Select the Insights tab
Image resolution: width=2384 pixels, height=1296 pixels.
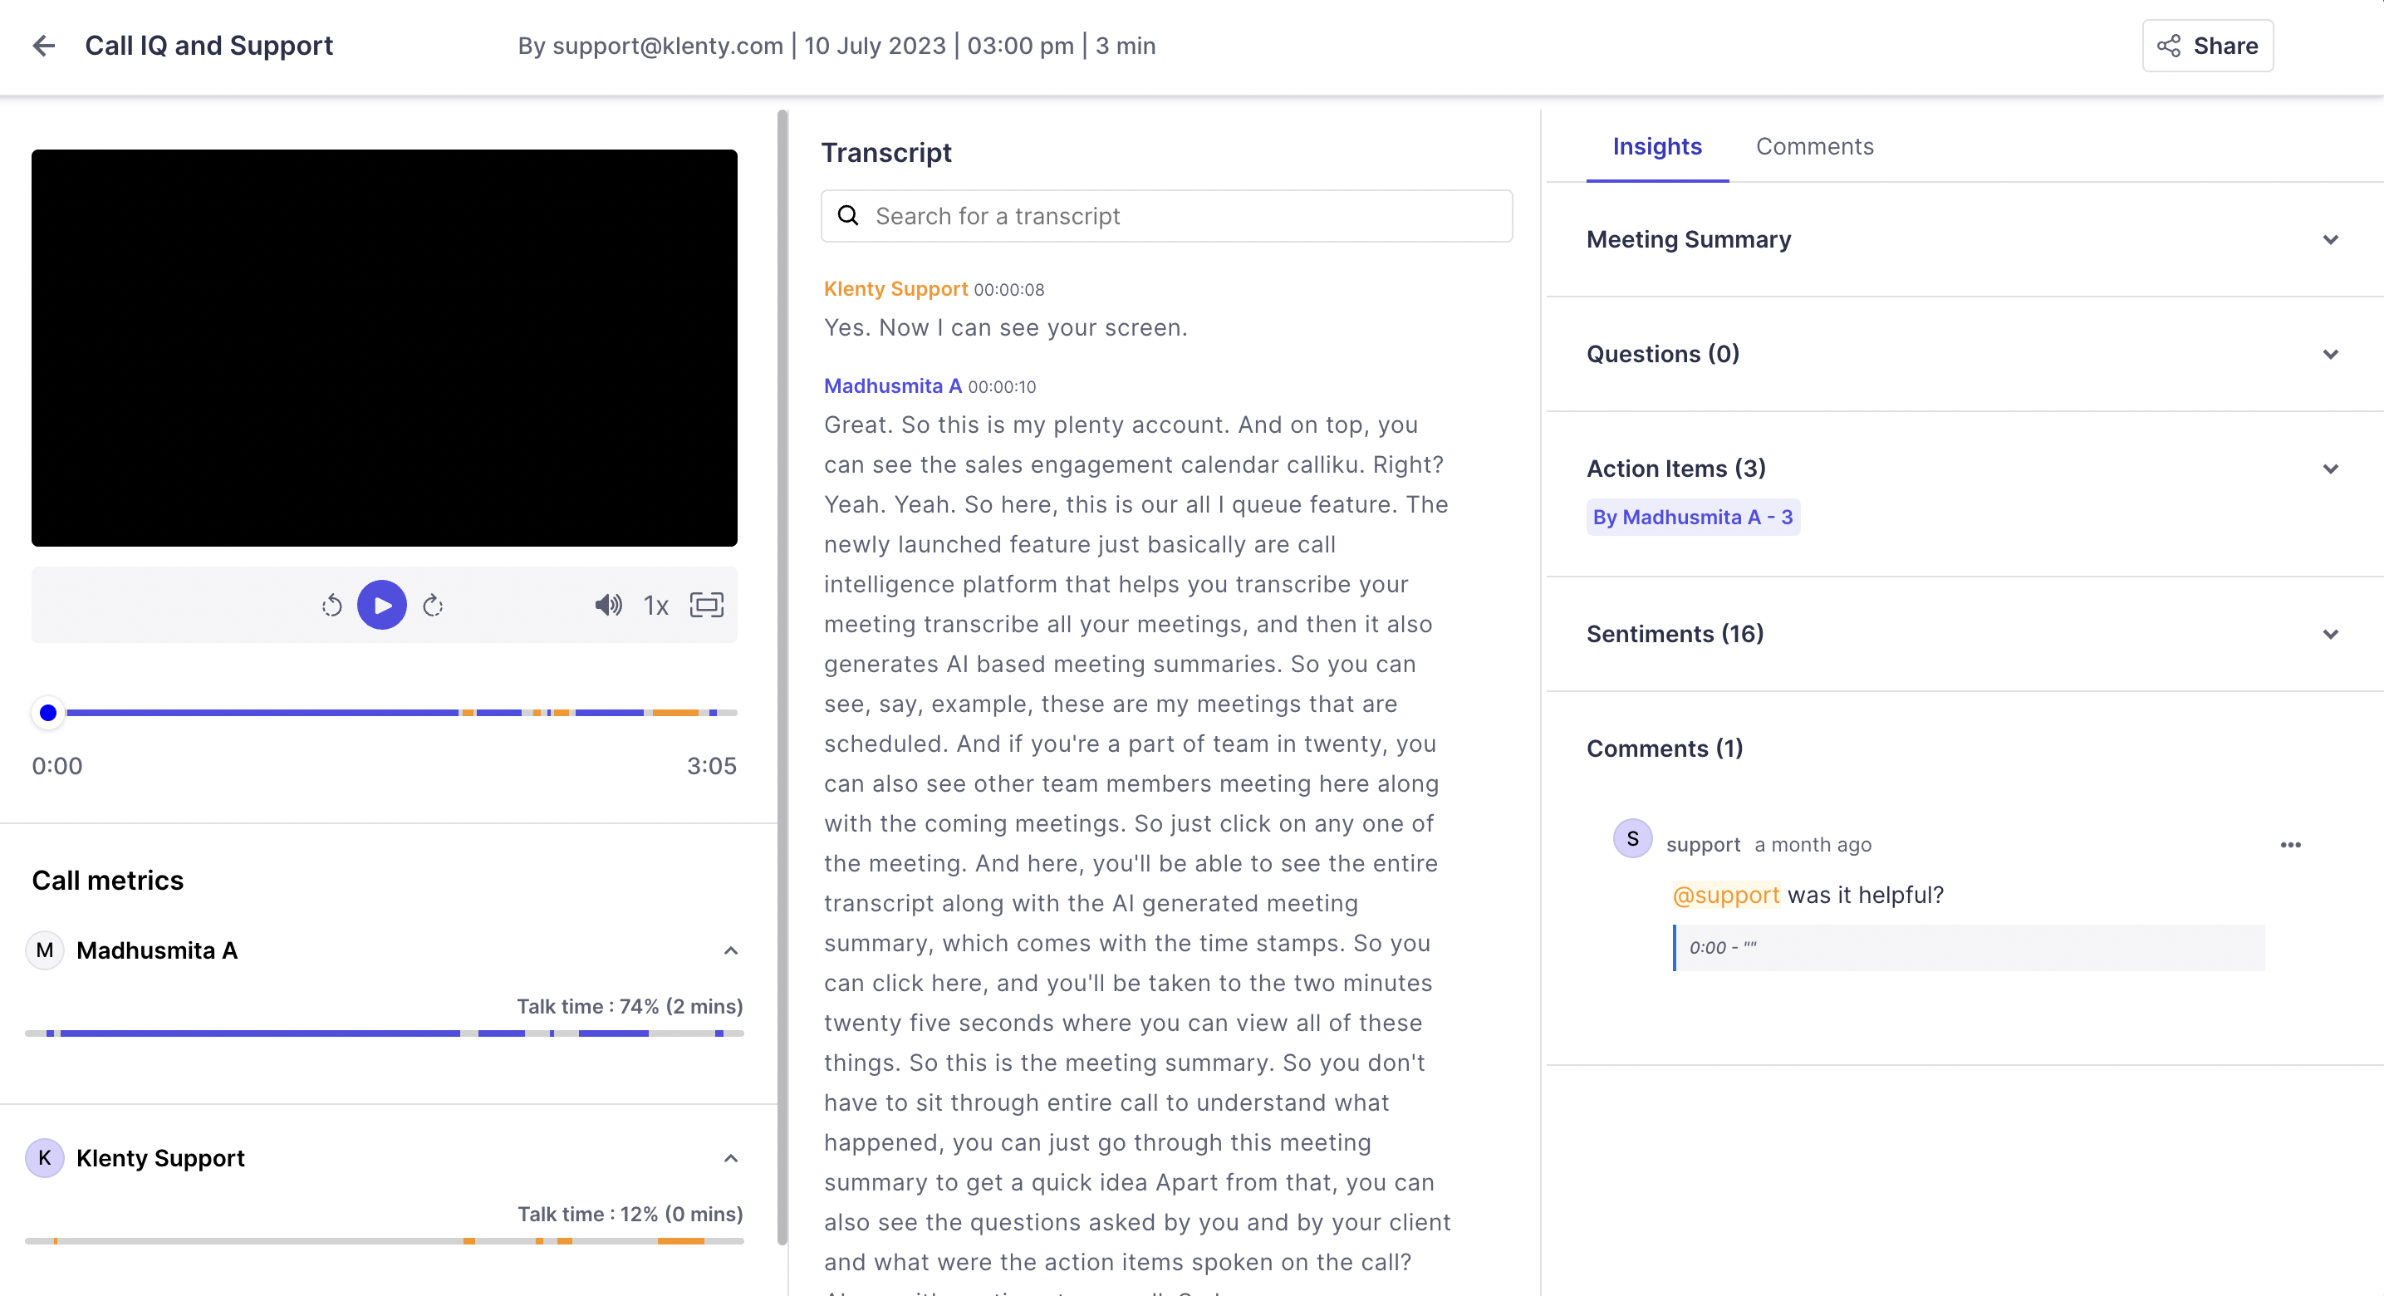(x=1656, y=146)
